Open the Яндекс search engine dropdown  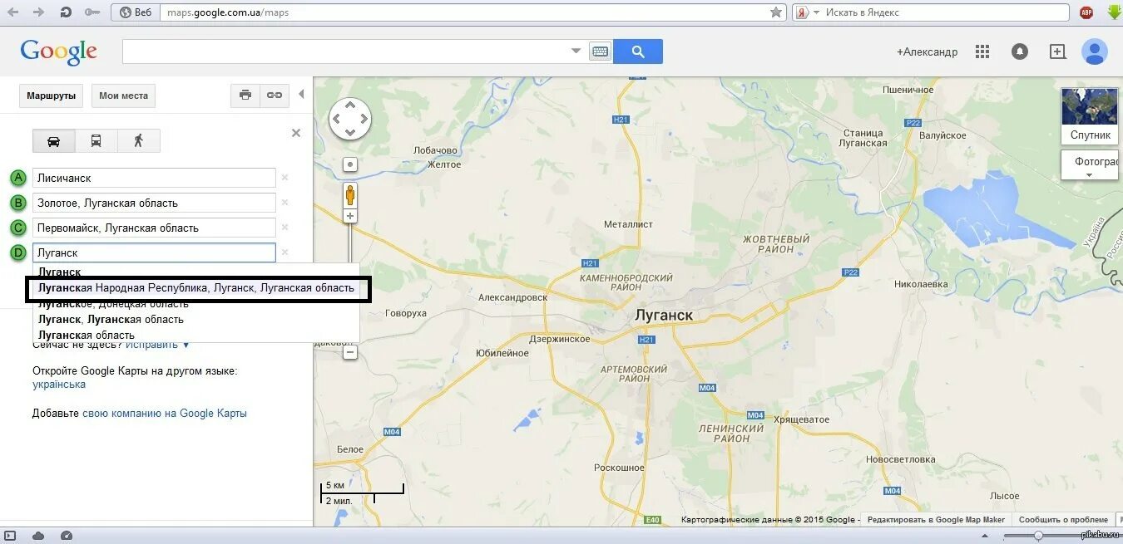point(816,12)
